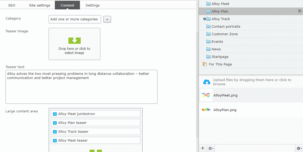The height and width of the screenshot is (152, 303).
Task: Open the gear settings menu in the assets pane
Action: point(299,148)
